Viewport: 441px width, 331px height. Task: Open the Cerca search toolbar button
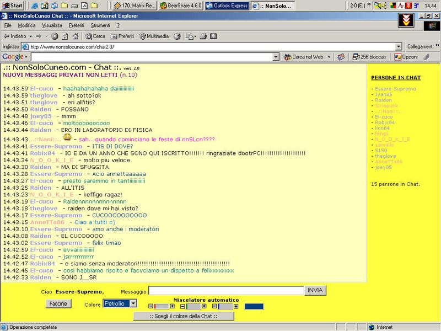pos(95,36)
